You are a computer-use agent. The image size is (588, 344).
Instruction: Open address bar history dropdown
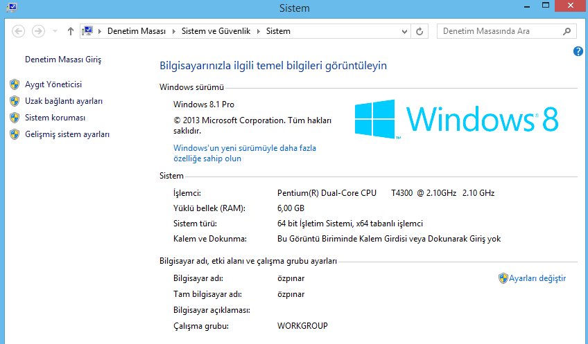[404, 31]
